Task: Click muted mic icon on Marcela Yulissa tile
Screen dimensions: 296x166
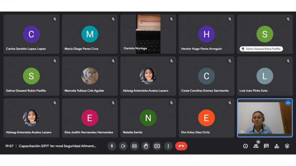Action: click(x=113, y=61)
